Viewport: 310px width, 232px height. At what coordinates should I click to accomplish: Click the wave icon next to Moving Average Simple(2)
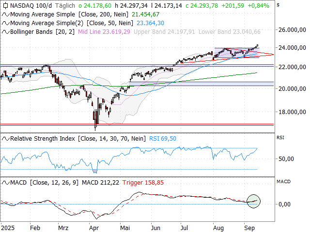point(5,23)
